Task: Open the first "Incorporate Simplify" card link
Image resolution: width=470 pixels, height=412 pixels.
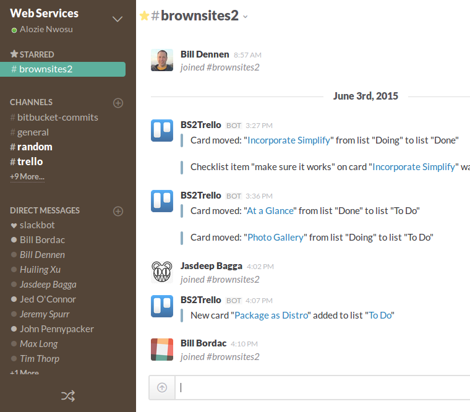Action: click(x=289, y=140)
